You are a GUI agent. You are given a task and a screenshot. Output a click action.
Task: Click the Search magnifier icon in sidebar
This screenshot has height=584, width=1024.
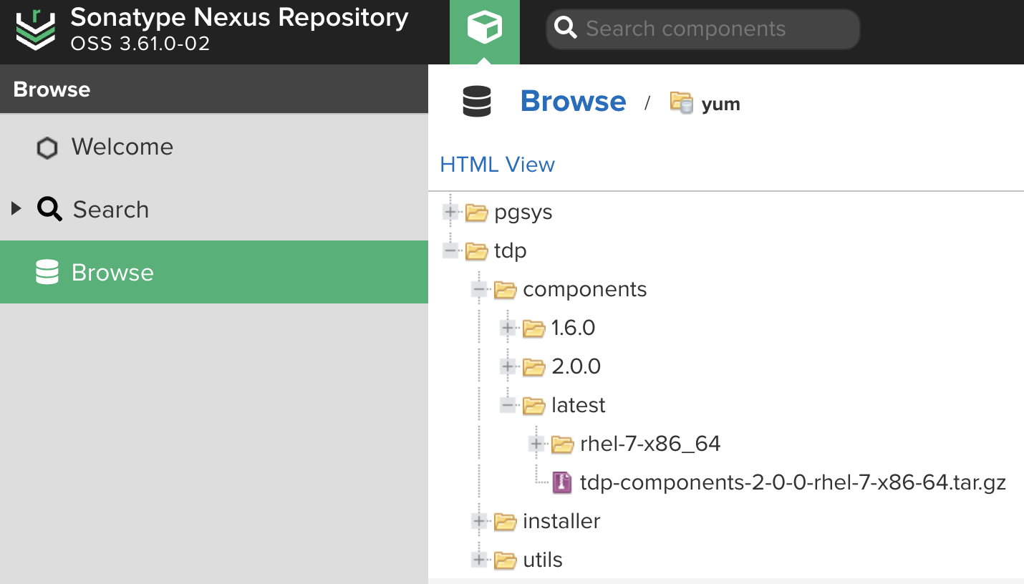(x=49, y=210)
